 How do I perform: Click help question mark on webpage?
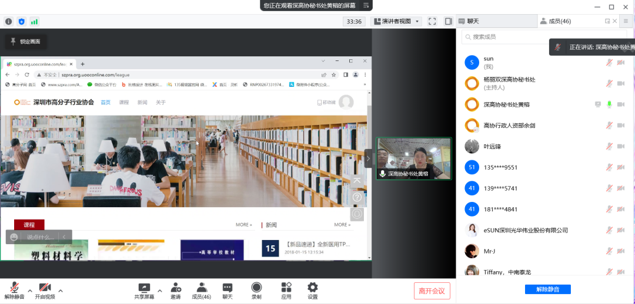pos(357,197)
